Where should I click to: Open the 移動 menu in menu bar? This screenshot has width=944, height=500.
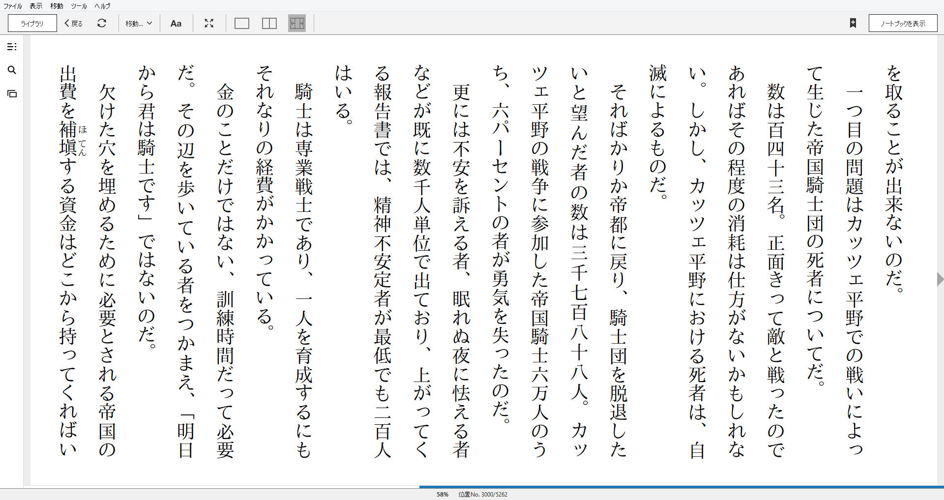[x=57, y=6]
